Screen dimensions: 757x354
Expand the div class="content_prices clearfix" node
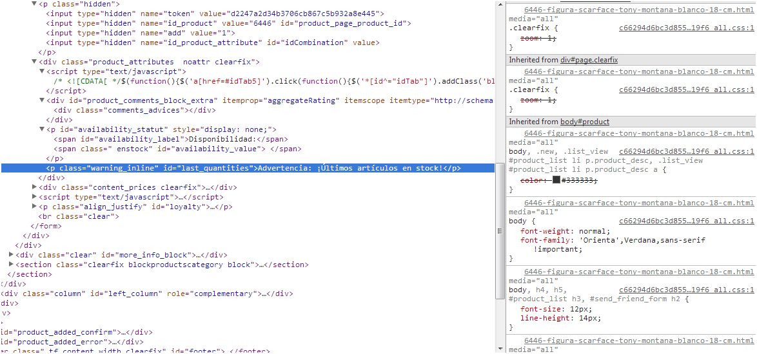(34, 187)
